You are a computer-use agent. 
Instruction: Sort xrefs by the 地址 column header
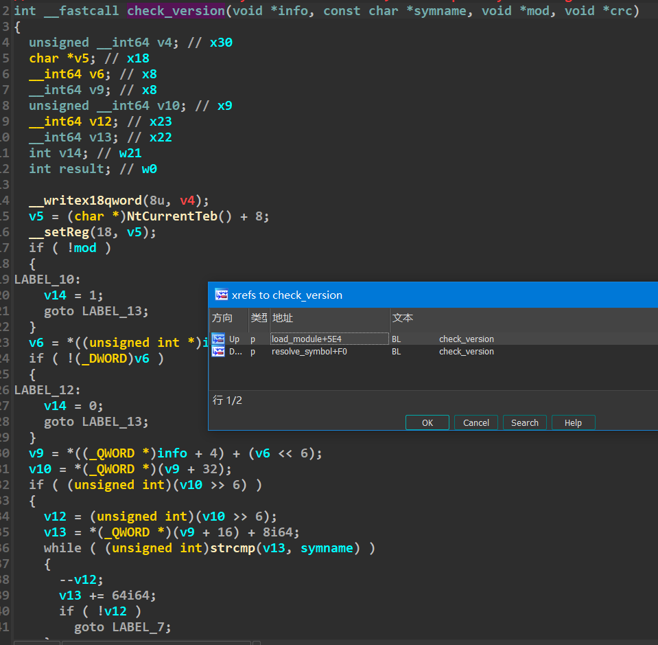point(283,318)
